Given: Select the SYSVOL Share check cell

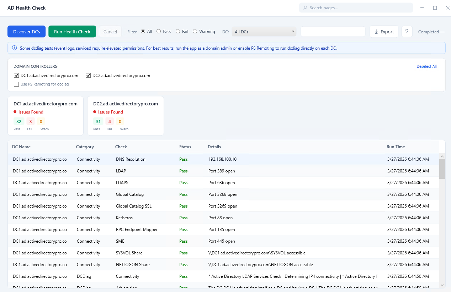Looking at the screenshot, I should pyautogui.click(x=129, y=253).
